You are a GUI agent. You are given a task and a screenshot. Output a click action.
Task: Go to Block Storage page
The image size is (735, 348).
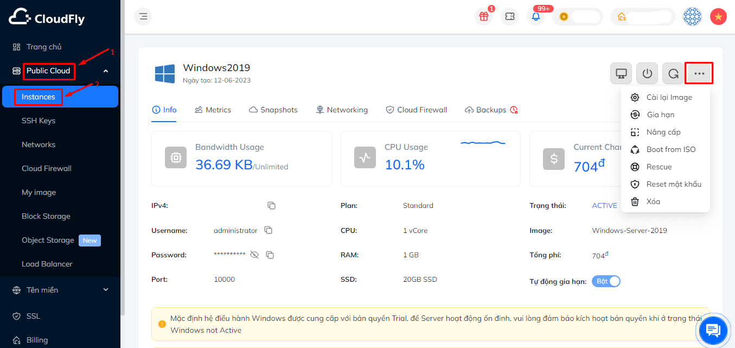point(46,216)
